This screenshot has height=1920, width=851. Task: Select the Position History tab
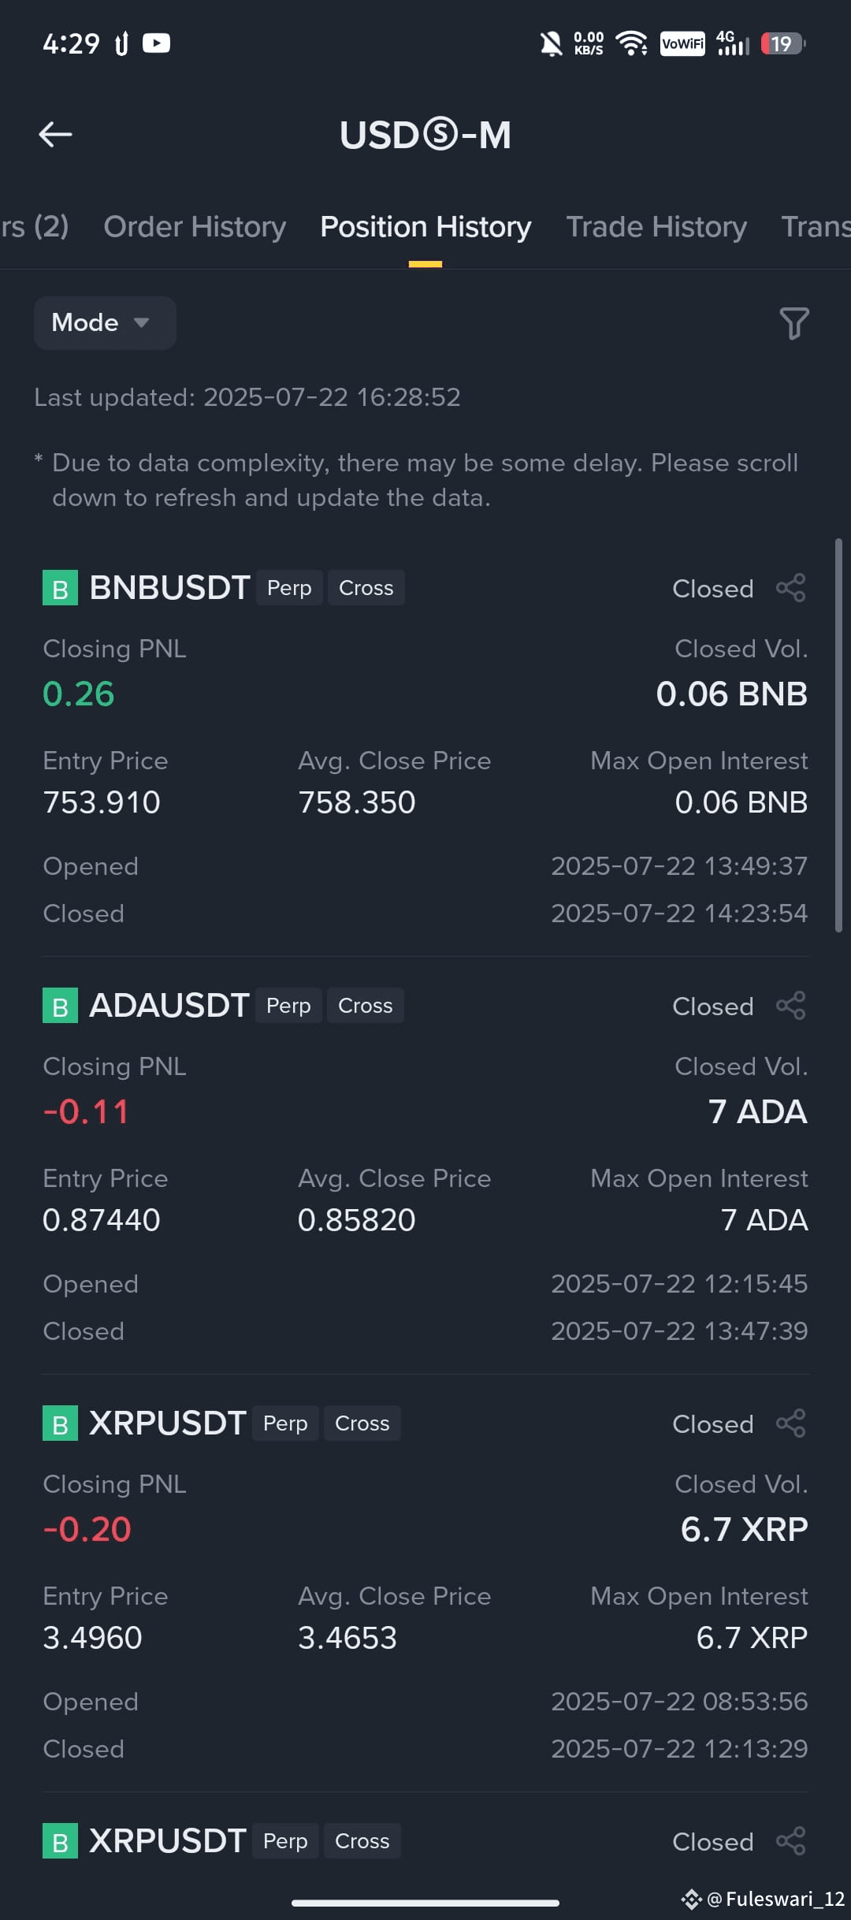pyautogui.click(x=425, y=227)
